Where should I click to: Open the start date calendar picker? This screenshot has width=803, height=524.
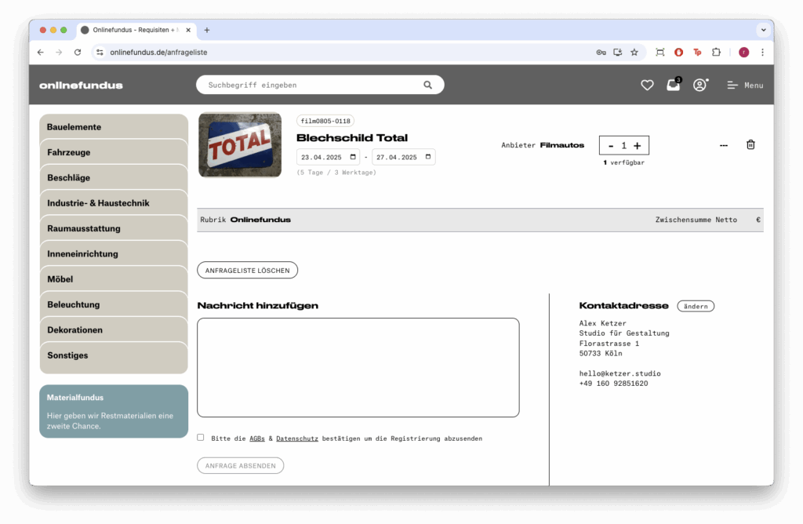353,157
